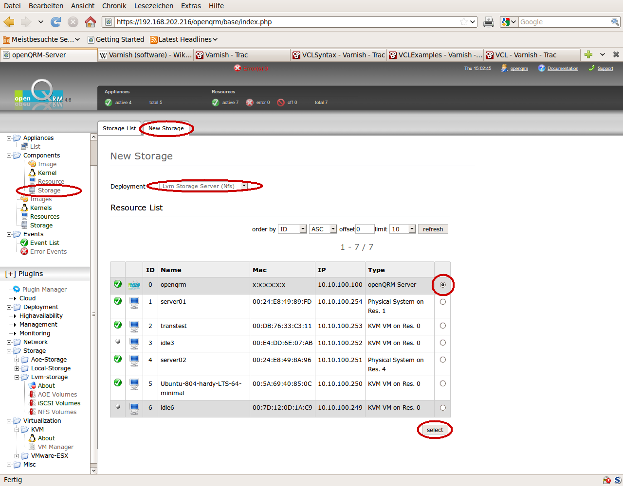Click the home icon in browser toolbar

(x=91, y=22)
